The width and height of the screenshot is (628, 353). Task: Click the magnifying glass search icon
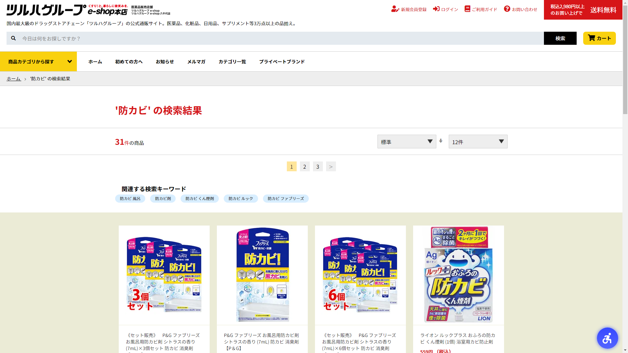[x=13, y=38]
